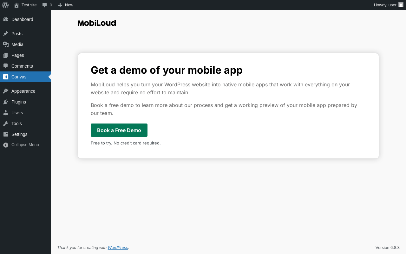Click the Version 6.8.3 text
Image resolution: width=406 pixels, height=254 pixels.
click(x=388, y=247)
